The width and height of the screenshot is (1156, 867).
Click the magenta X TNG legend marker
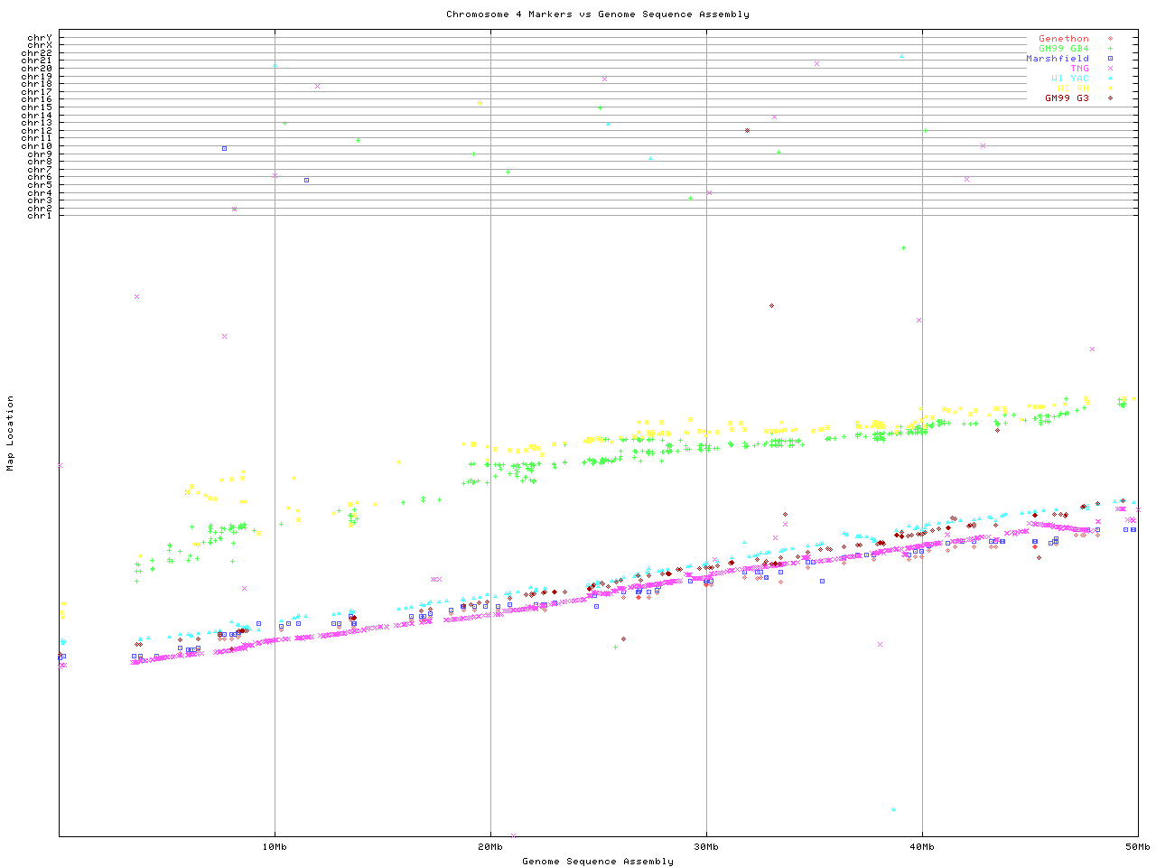click(x=1110, y=69)
